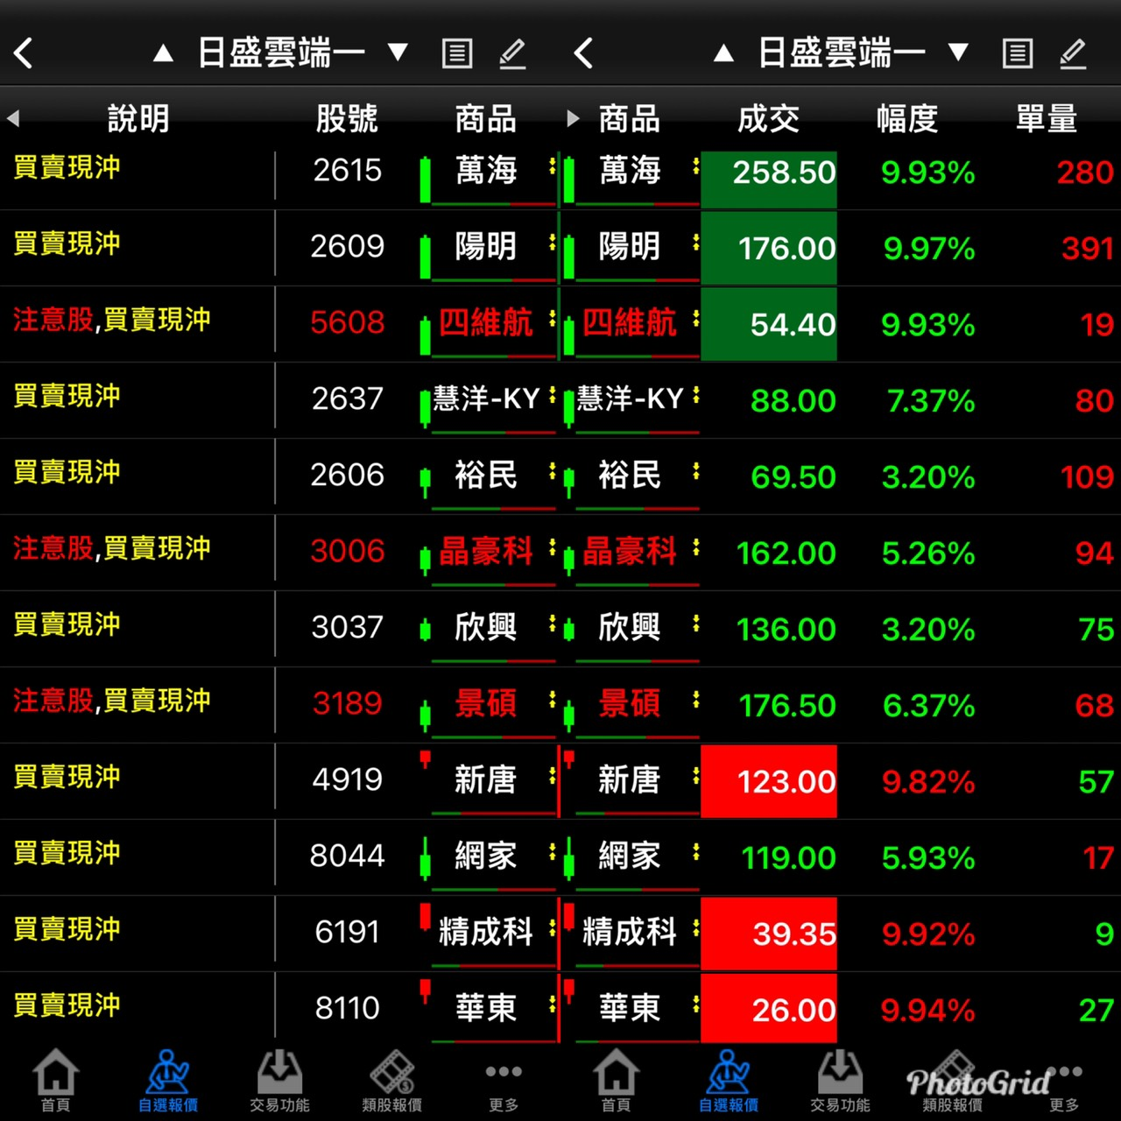The height and width of the screenshot is (1121, 1121).
Task: Tap the 54.40 price cell
Action: [769, 324]
